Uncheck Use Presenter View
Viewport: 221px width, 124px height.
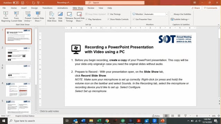point(134,19)
